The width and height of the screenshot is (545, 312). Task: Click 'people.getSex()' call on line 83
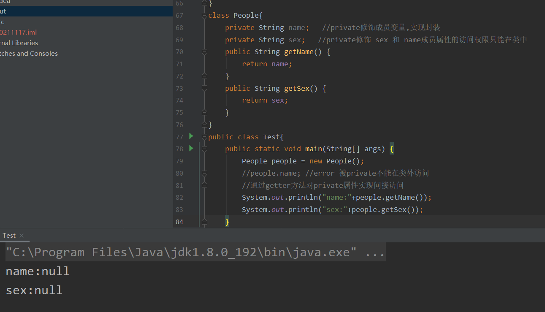[383, 209]
